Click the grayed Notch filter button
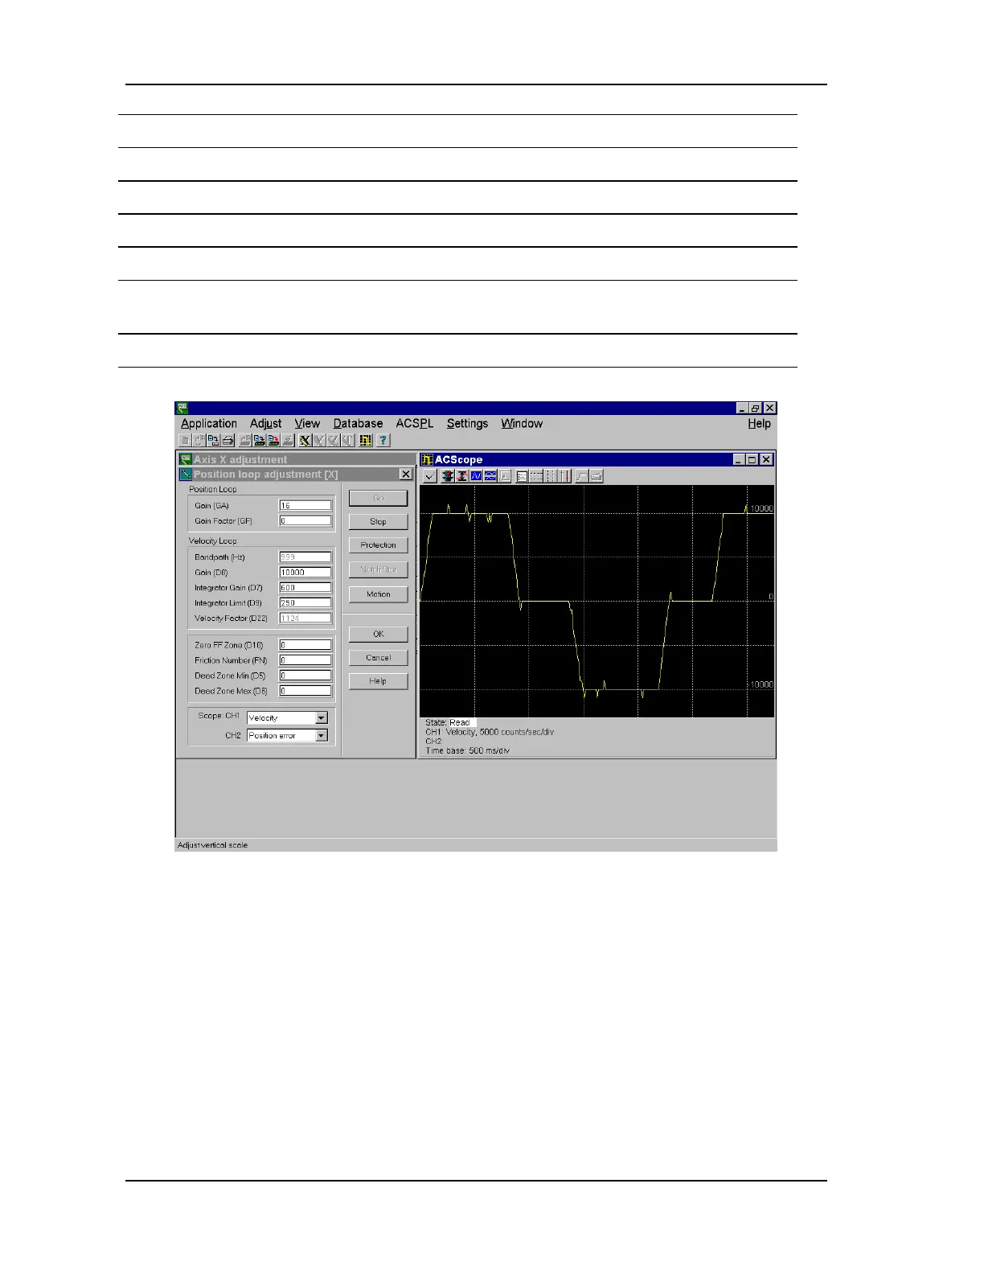The height and width of the screenshot is (1274, 984). (378, 569)
